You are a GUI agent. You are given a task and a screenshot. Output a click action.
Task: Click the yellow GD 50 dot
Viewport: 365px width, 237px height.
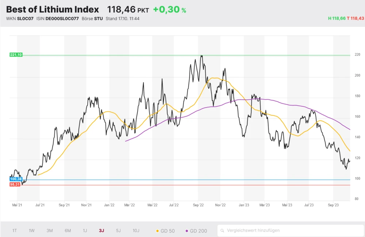pyautogui.click(x=157, y=231)
